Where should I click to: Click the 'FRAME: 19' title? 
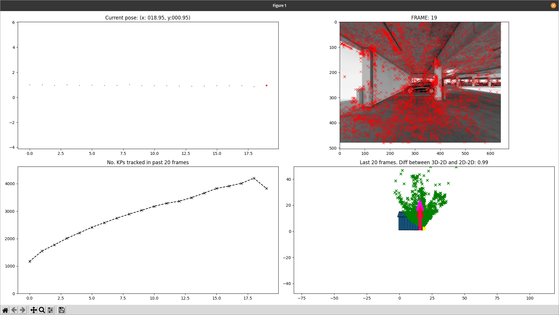point(424,18)
